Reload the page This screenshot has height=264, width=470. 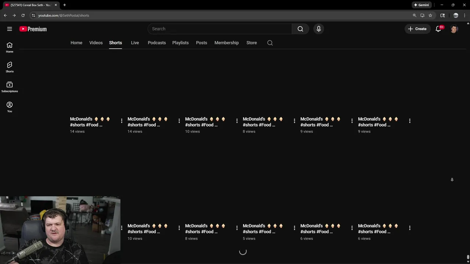pyautogui.click(x=23, y=15)
